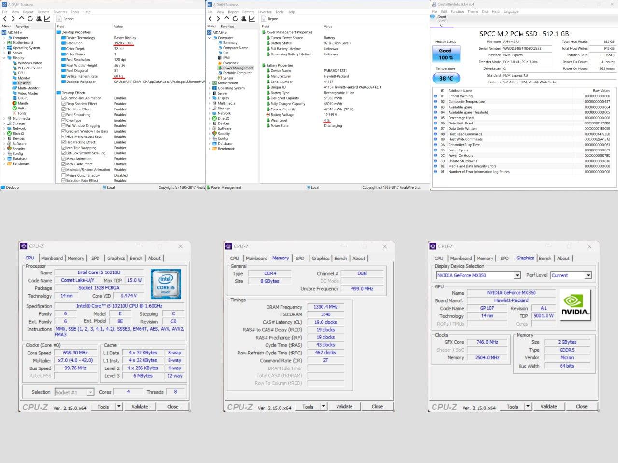
Task: Select Video Modes in Display tree
Action: point(25,93)
